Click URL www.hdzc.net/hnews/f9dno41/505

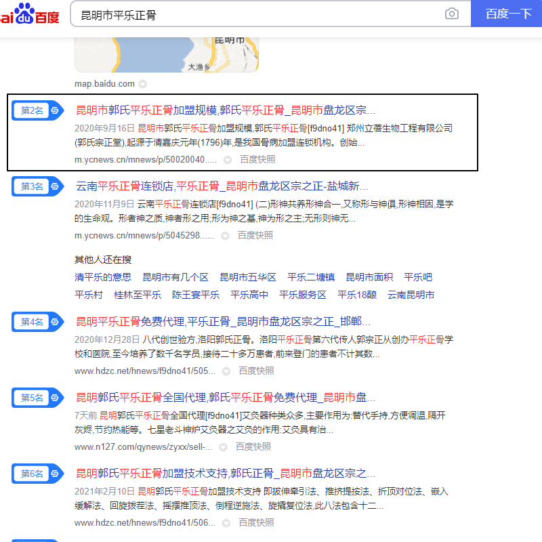pos(145,371)
